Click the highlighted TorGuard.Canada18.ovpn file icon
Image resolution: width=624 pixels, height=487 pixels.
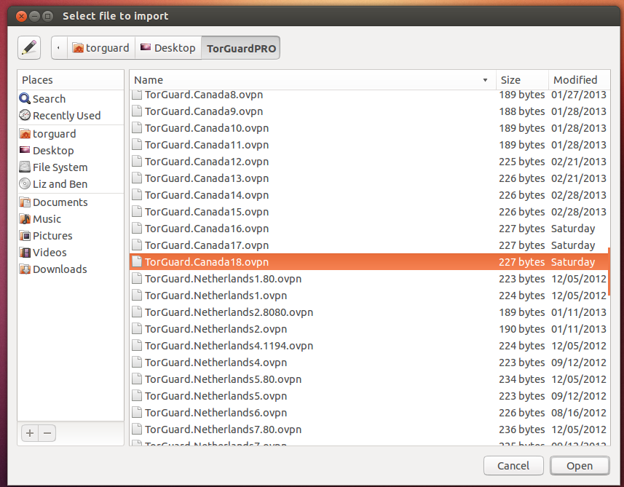(137, 261)
